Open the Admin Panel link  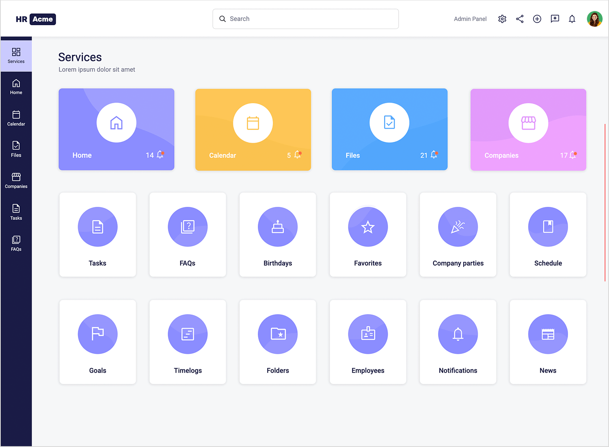(x=470, y=19)
